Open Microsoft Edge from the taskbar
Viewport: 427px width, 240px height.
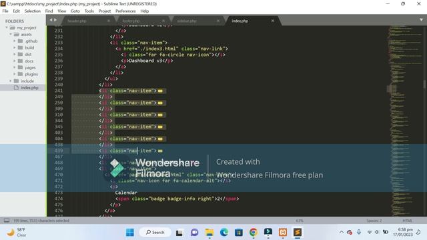(x=224, y=233)
